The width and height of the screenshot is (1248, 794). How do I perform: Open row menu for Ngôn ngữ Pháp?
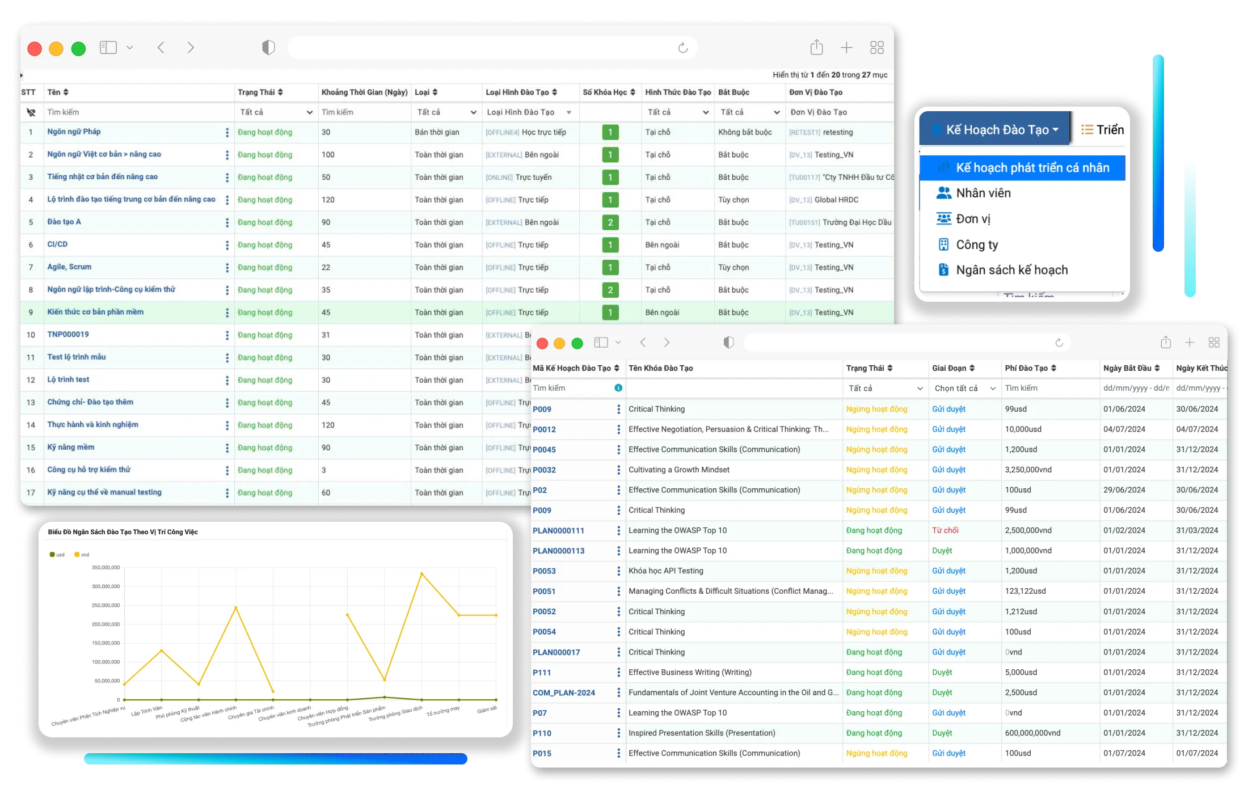[x=227, y=132]
